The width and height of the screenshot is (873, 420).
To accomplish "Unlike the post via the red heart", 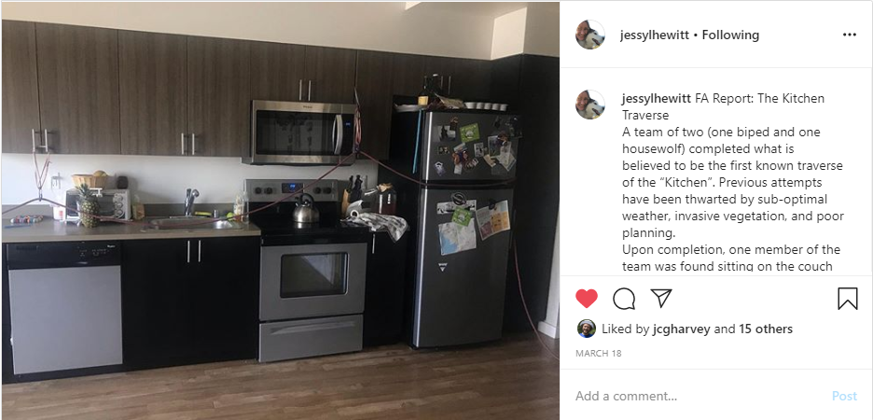I will click(587, 299).
